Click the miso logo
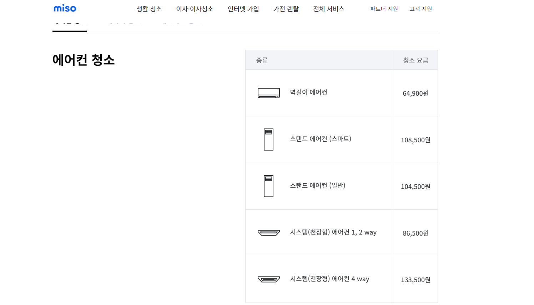Screen dimensions: 534x305 pyautogui.click(x=65, y=9)
